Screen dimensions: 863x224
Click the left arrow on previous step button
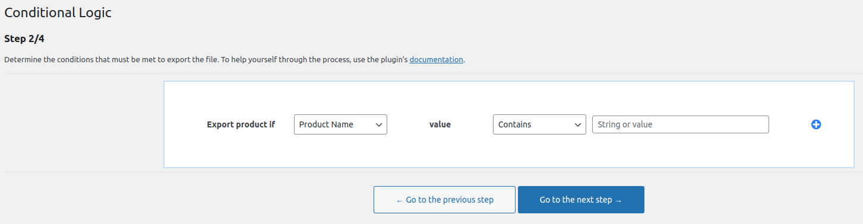399,200
